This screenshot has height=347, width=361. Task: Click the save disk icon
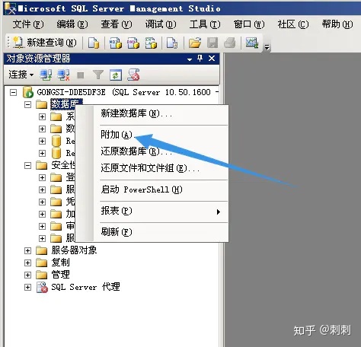click(x=212, y=43)
